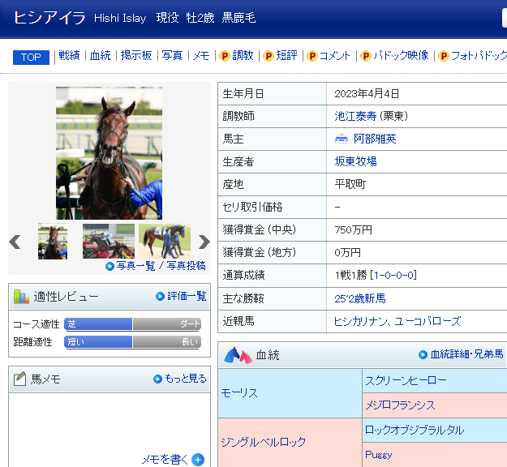Select the first thumbnail of horse facing front

(53, 241)
